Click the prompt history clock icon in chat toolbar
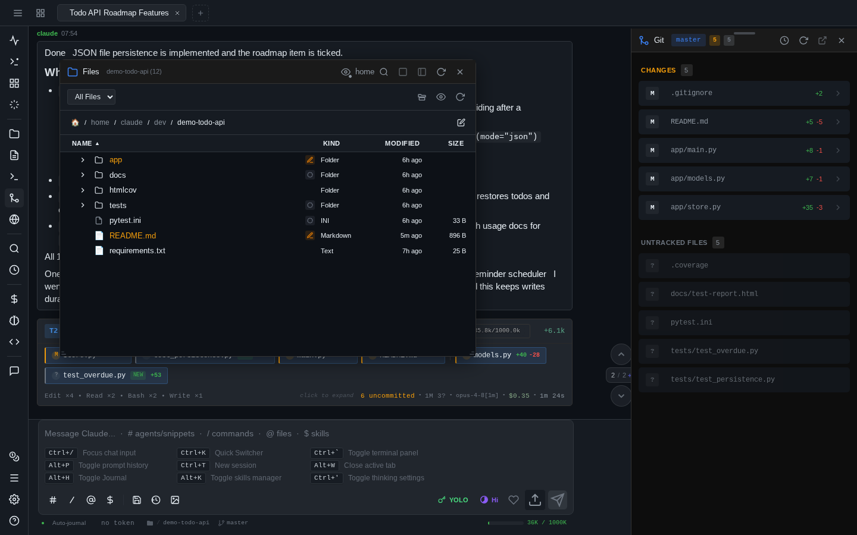Screen dimensions: 857x535 pyautogui.click(x=156, y=500)
